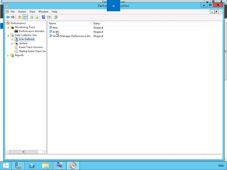This screenshot has height=170, width=227.
Task: Open Help via the question mark icon
Action: pos(43,17)
